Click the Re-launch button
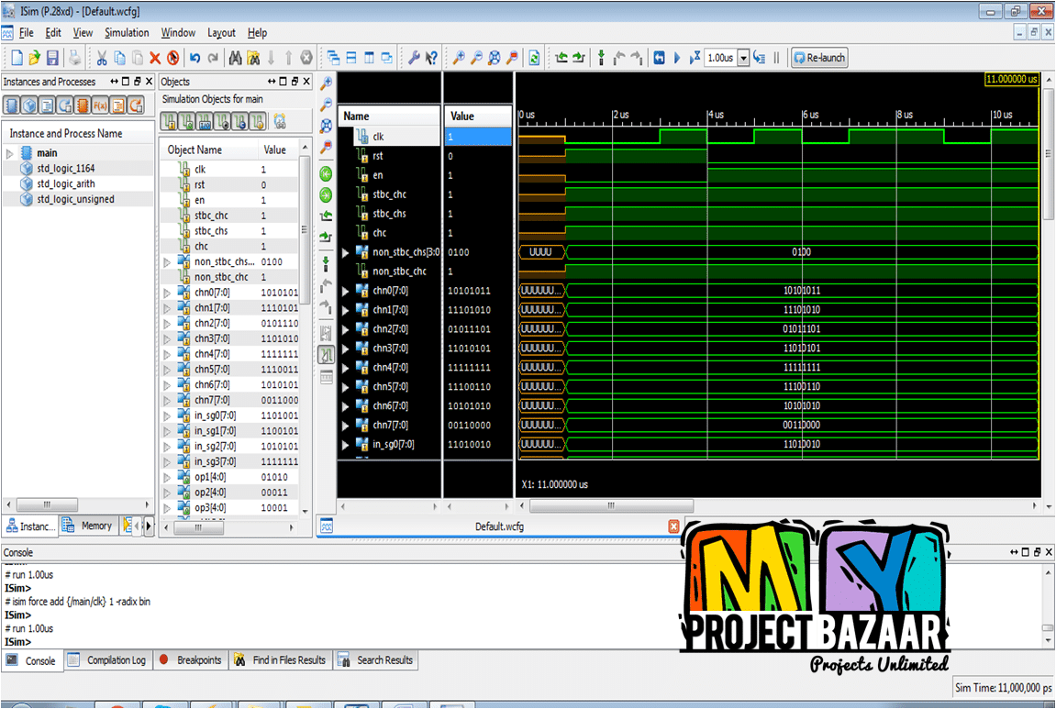This screenshot has height=709, width=1056. click(x=818, y=58)
